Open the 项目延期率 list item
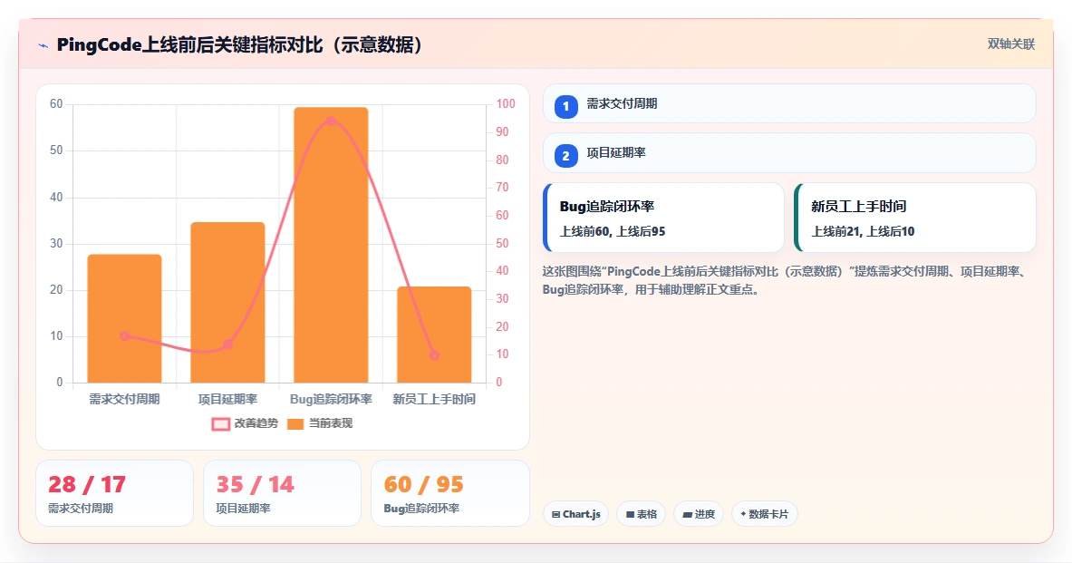Screen dimensions: 1072x563 (x=789, y=152)
